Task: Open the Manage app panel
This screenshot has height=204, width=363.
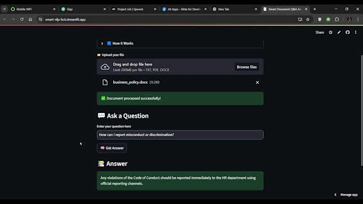Action: pos(349,195)
